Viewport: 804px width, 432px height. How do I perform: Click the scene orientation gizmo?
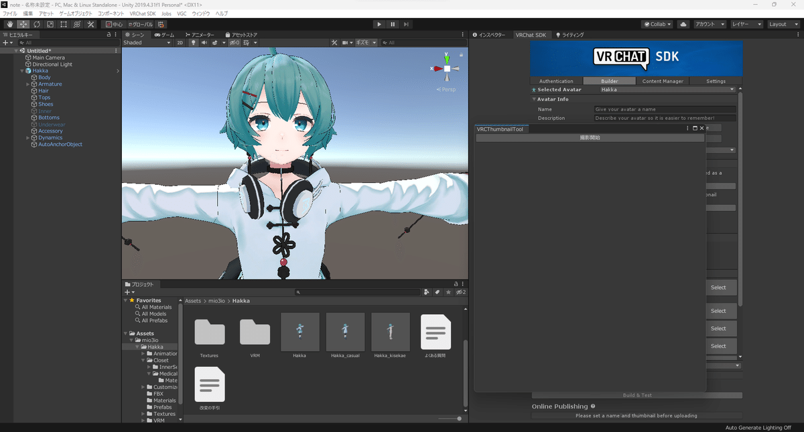pyautogui.click(x=447, y=68)
